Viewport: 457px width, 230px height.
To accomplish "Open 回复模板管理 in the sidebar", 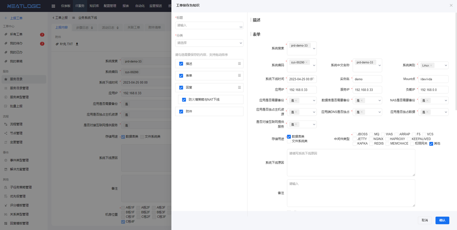I will (23, 223).
